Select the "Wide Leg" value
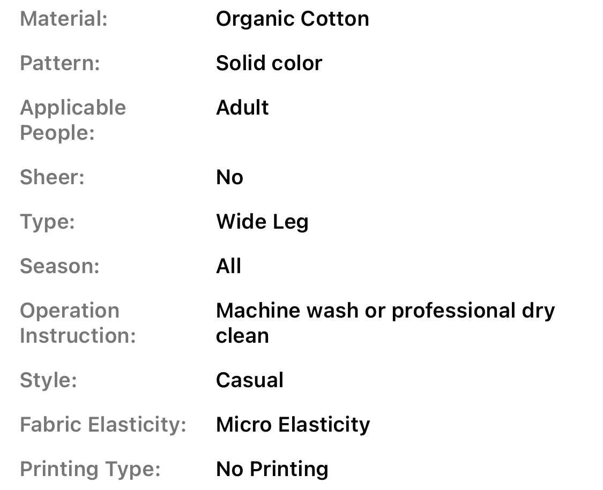 click(x=262, y=222)
